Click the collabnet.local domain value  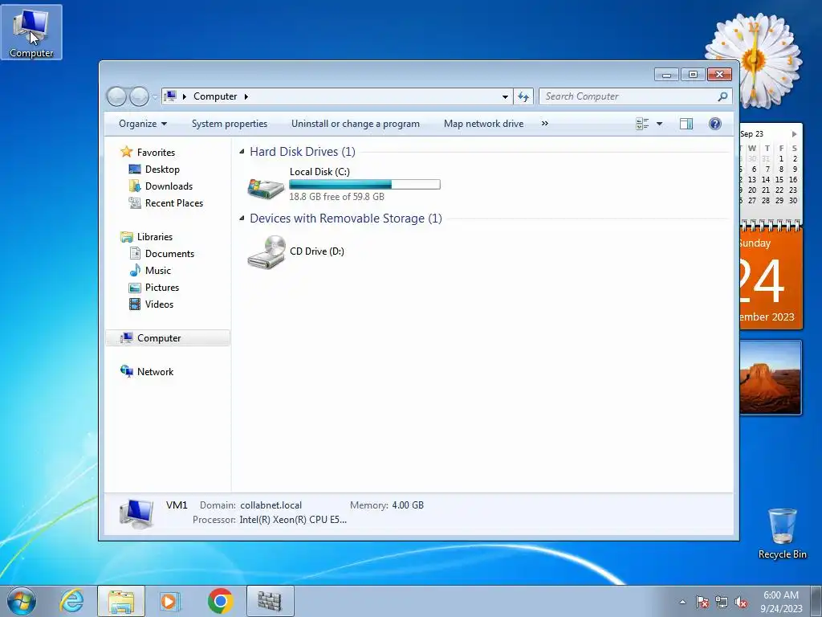pos(271,505)
